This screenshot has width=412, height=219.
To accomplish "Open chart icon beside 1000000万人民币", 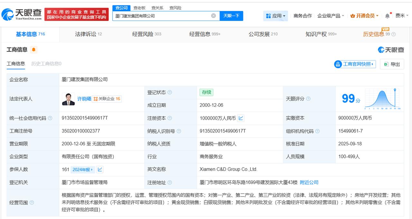I will [241, 118].
